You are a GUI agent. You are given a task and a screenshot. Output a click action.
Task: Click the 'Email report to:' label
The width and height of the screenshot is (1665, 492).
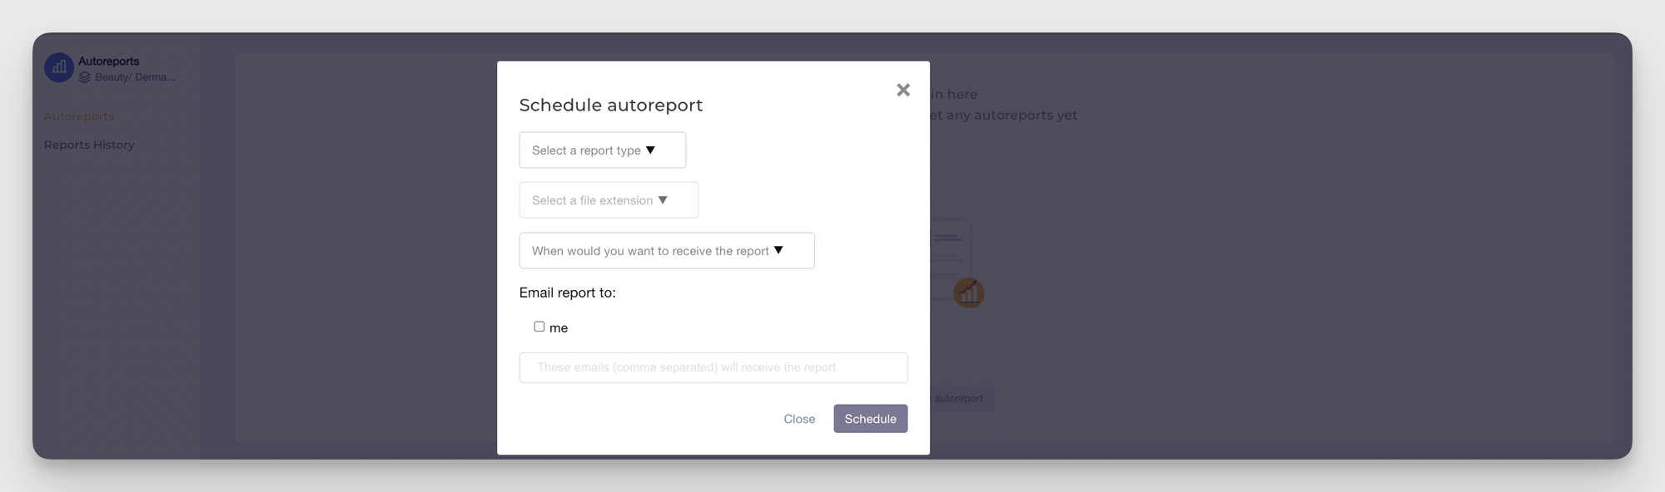(x=567, y=293)
